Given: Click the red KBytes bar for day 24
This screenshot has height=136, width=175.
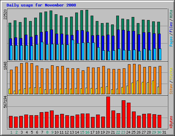Looking at the screenshot, I should pyautogui.click(x=129, y=115).
